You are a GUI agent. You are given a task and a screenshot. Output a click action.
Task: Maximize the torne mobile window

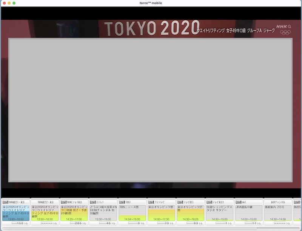(x=14, y=3)
